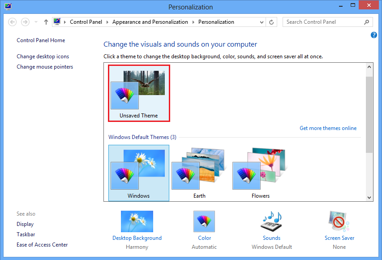Follow the Get more themes online link

point(328,128)
